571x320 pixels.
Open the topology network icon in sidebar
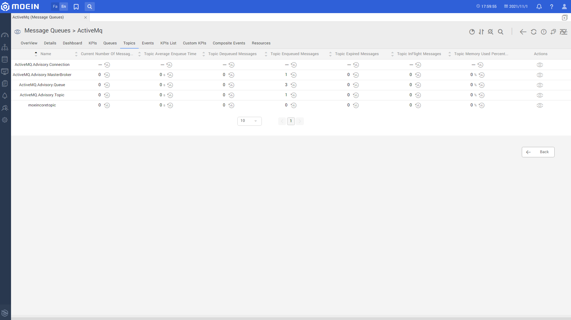point(5,47)
